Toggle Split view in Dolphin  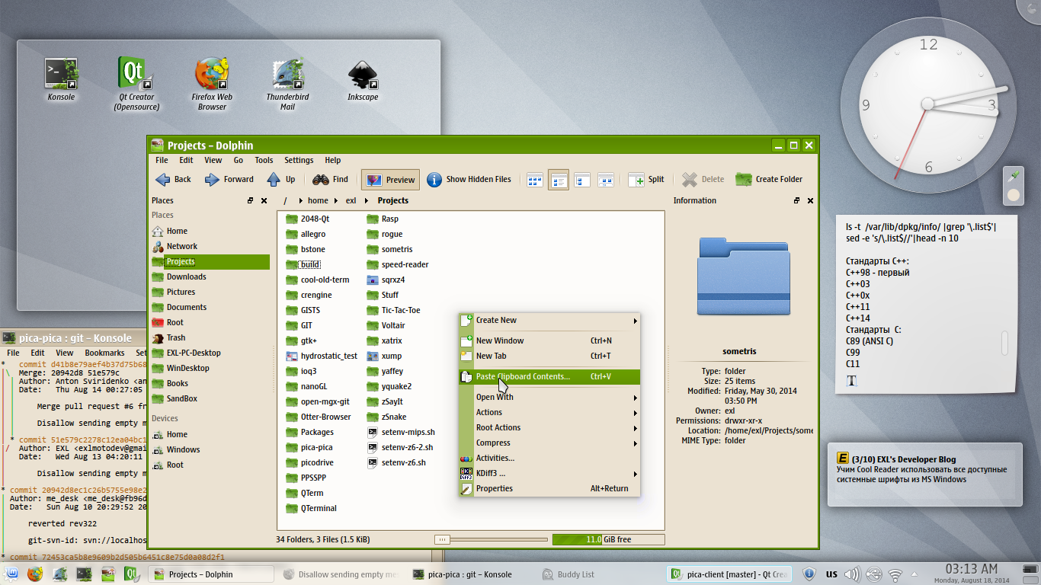646,180
